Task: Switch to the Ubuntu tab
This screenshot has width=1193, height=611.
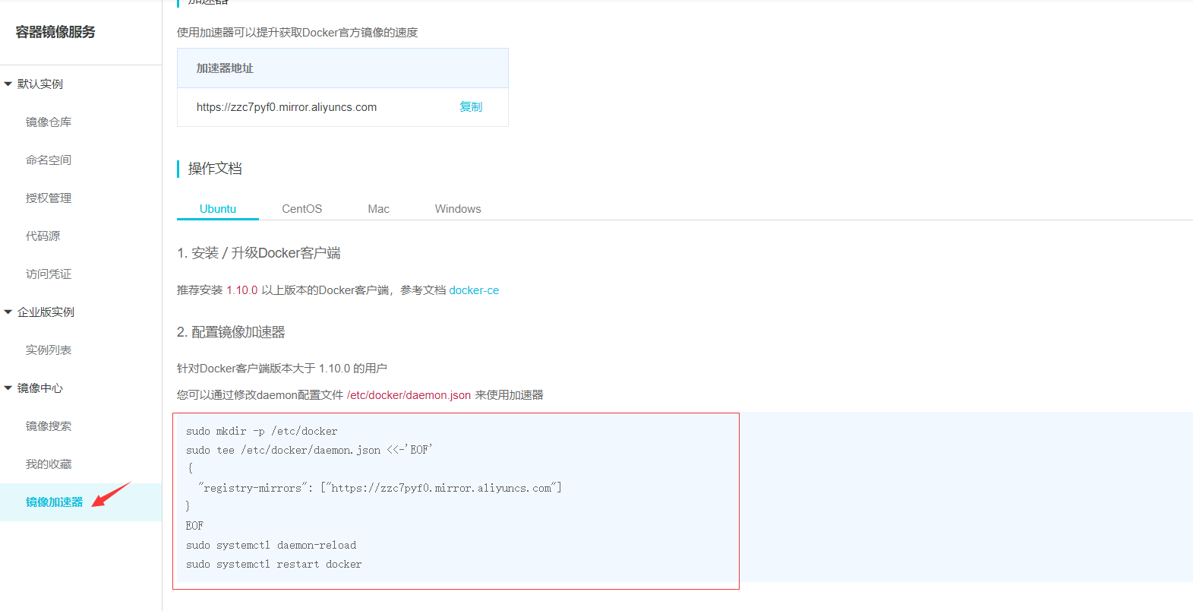Action: (218, 208)
